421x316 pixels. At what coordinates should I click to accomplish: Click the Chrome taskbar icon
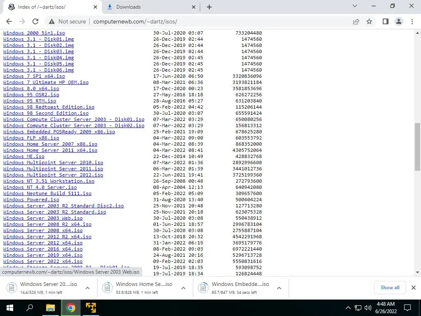coord(71,308)
